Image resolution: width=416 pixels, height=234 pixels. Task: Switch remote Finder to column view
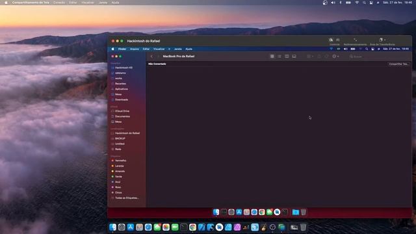pyautogui.click(x=287, y=57)
